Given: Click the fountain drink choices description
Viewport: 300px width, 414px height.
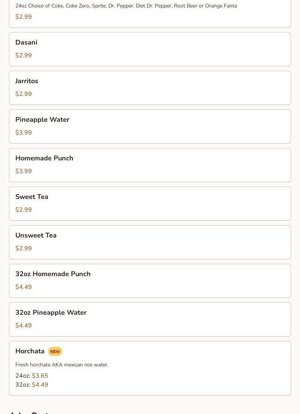Looking at the screenshot, I should coord(126,6).
